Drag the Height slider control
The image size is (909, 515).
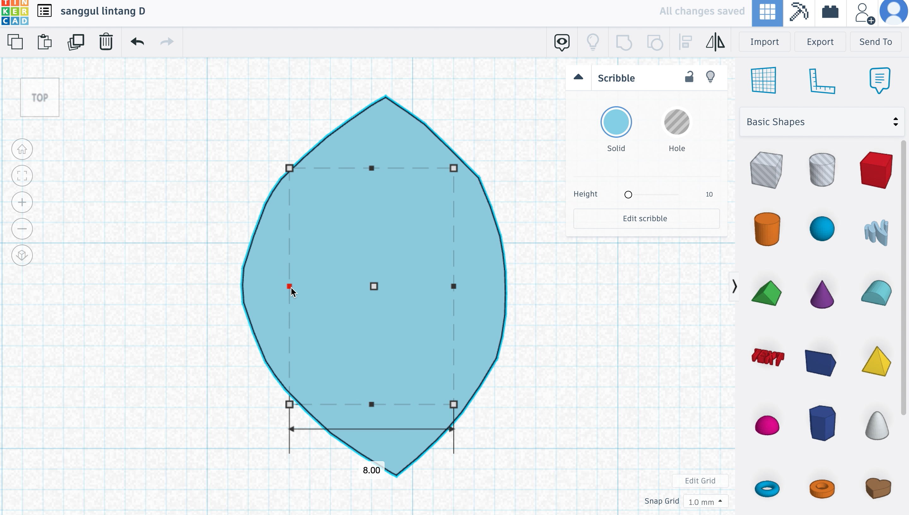pyautogui.click(x=628, y=194)
